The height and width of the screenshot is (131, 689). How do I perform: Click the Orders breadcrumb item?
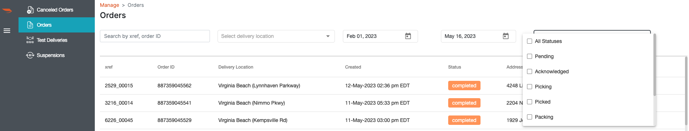point(135,5)
